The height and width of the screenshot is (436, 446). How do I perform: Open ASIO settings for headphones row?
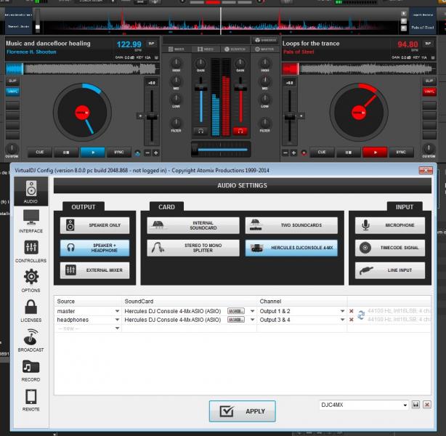pos(236,320)
